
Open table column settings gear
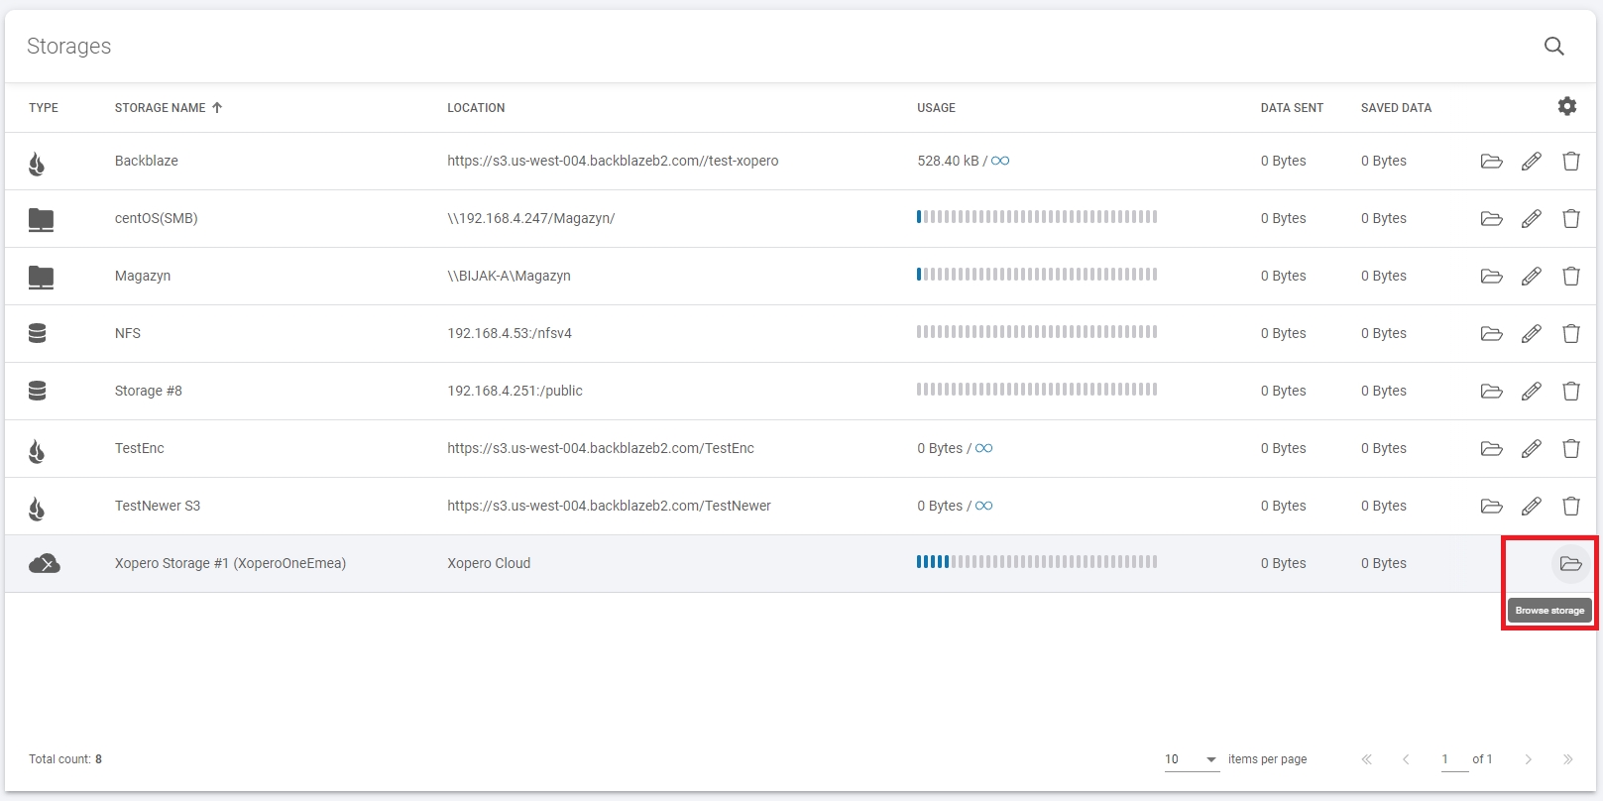tap(1566, 107)
